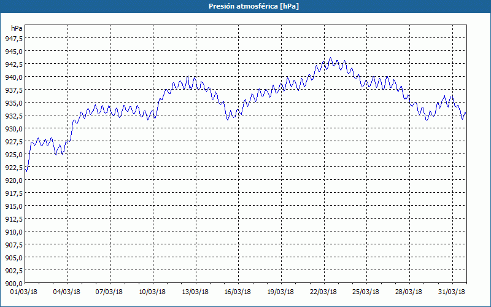Click the 920,0 y-axis label
The width and height of the screenshot is (491, 307).
click(x=14, y=180)
